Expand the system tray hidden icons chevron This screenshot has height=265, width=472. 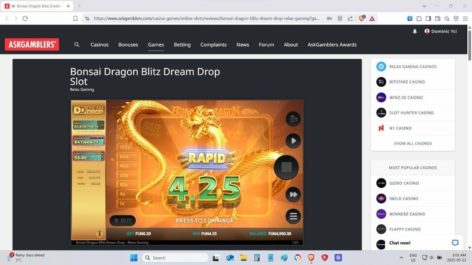[401, 258]
